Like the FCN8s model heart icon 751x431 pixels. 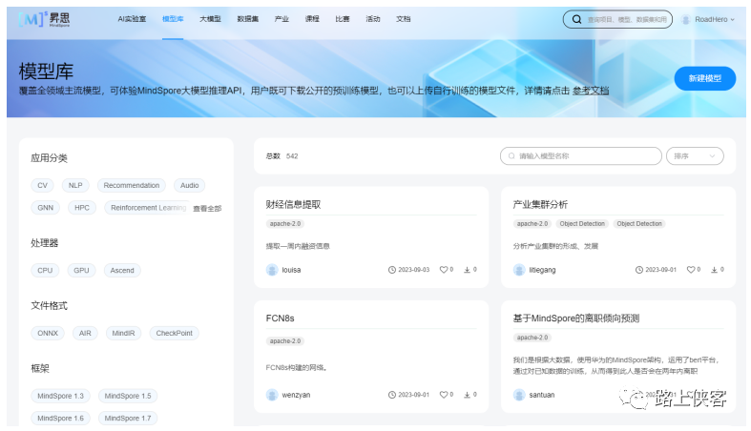(x=444, y=395)
